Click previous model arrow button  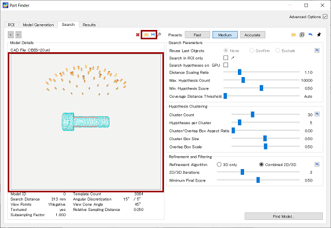click(11, 35)
